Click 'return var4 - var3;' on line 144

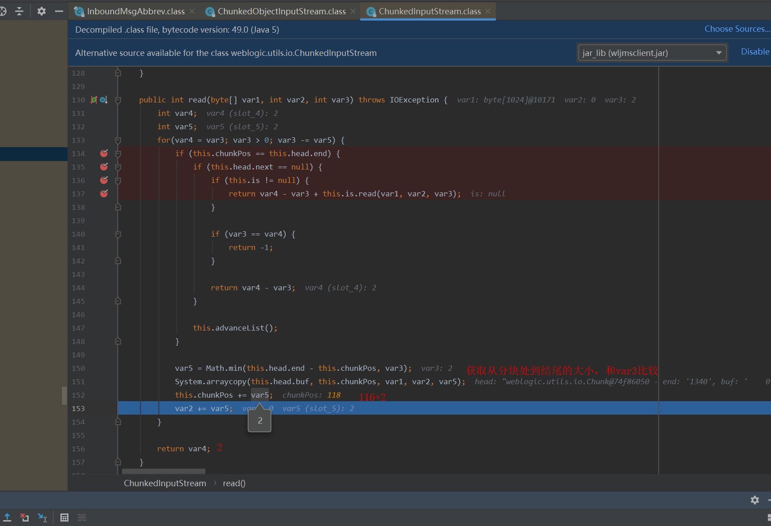pyautogui.click(x=253, y=288)
